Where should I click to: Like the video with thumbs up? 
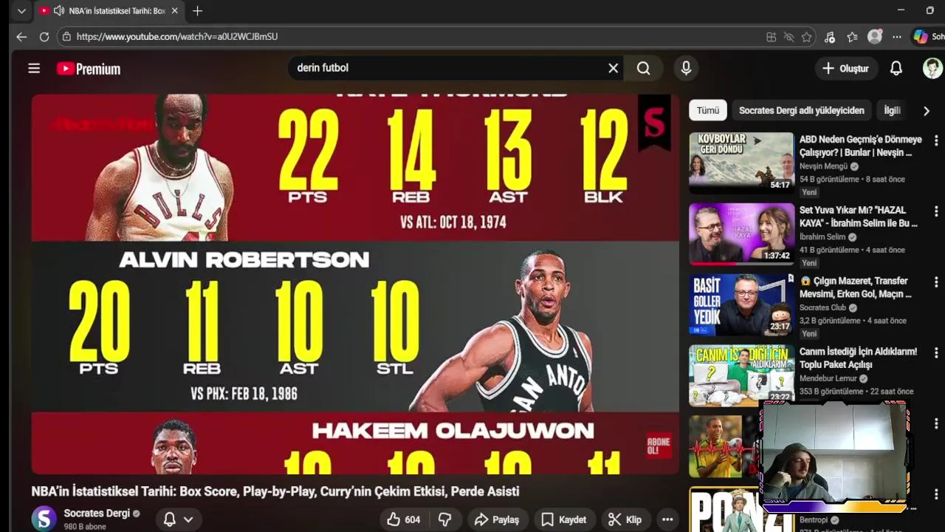tap(403, 519)
